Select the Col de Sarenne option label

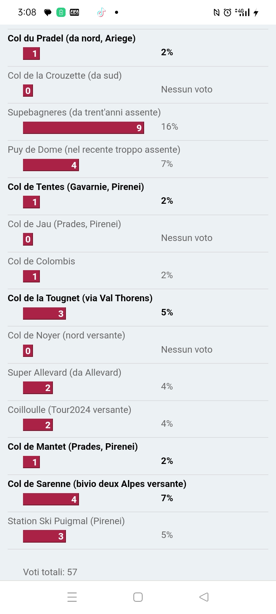97,484
